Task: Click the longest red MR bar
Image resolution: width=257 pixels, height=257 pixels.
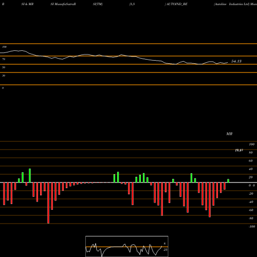Action: (48, 203)
